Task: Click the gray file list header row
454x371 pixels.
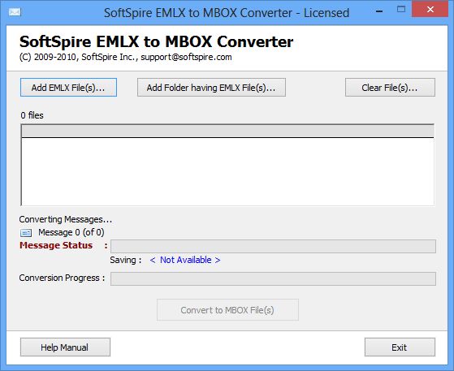Action: (227, 131)
